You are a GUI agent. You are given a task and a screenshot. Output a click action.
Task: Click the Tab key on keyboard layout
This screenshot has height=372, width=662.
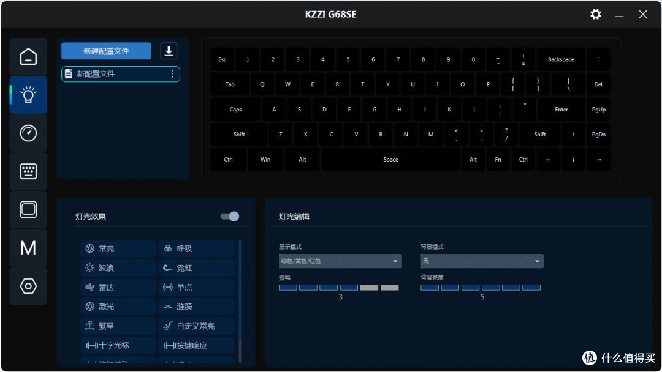pyautogui.click(x=230, y=84)
